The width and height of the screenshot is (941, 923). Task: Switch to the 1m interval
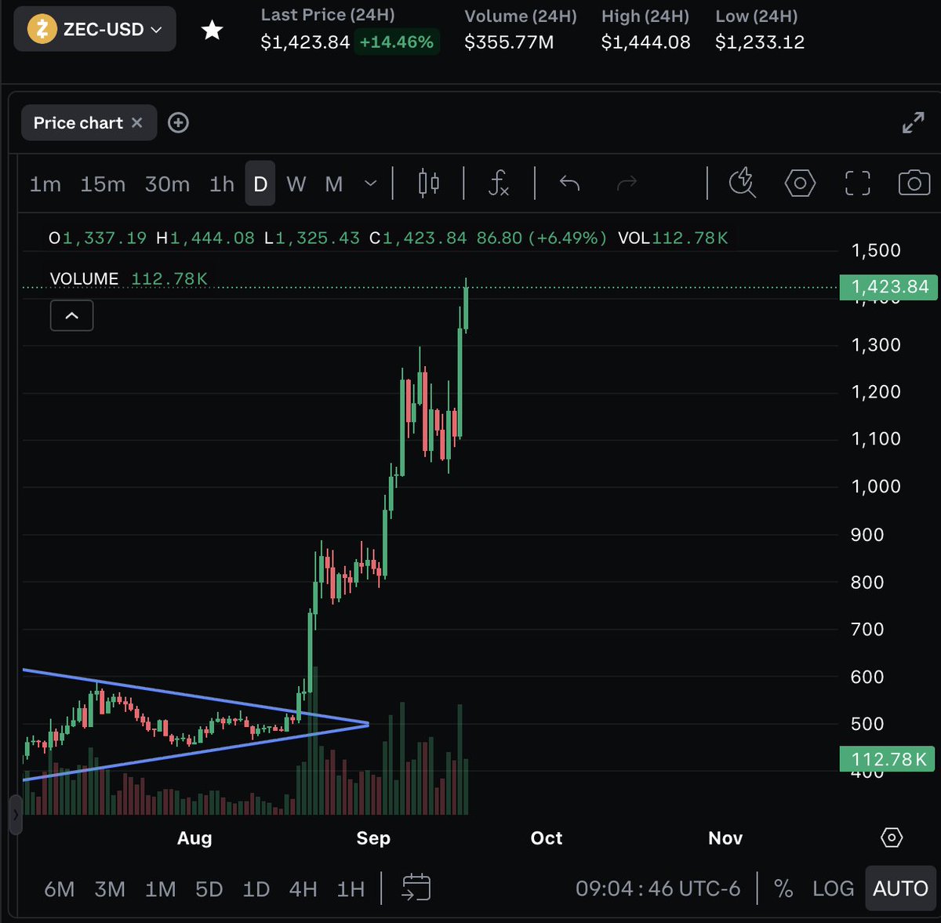[x=45, y=184]
